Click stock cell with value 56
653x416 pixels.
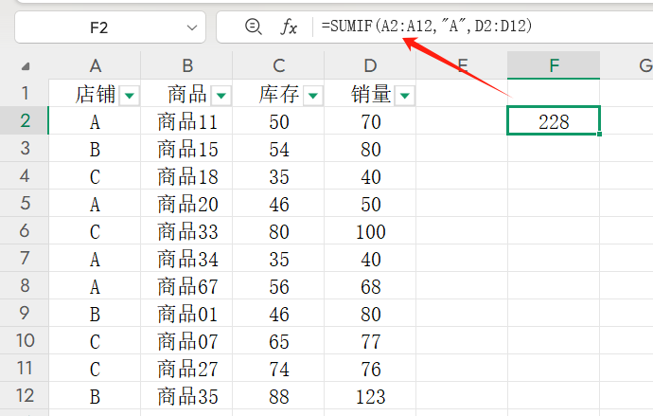[278, 286]
